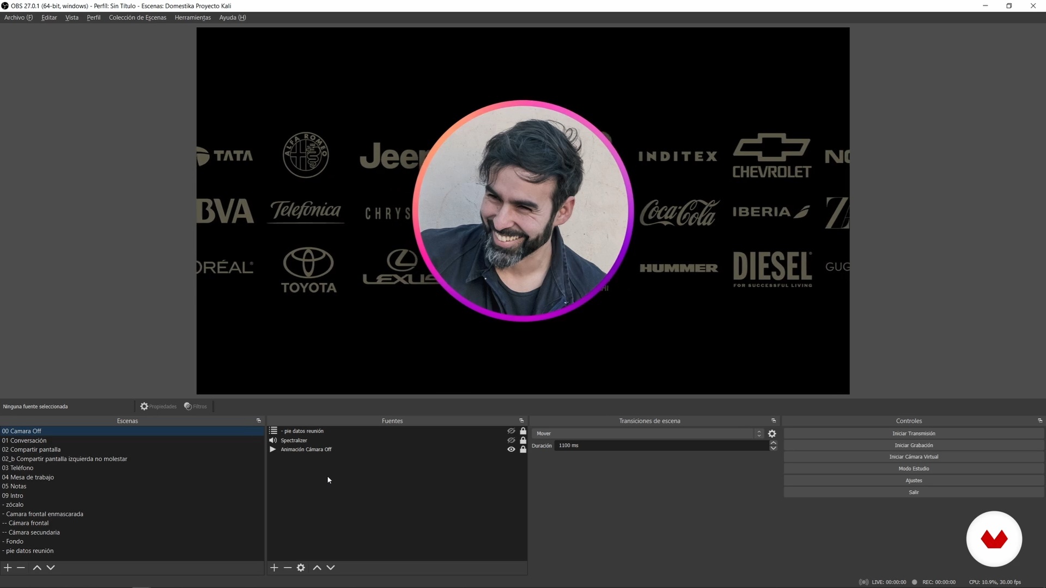Increase transition duration with up arrow
This screenshot has width=1046, height=588.
coord(773,443)
